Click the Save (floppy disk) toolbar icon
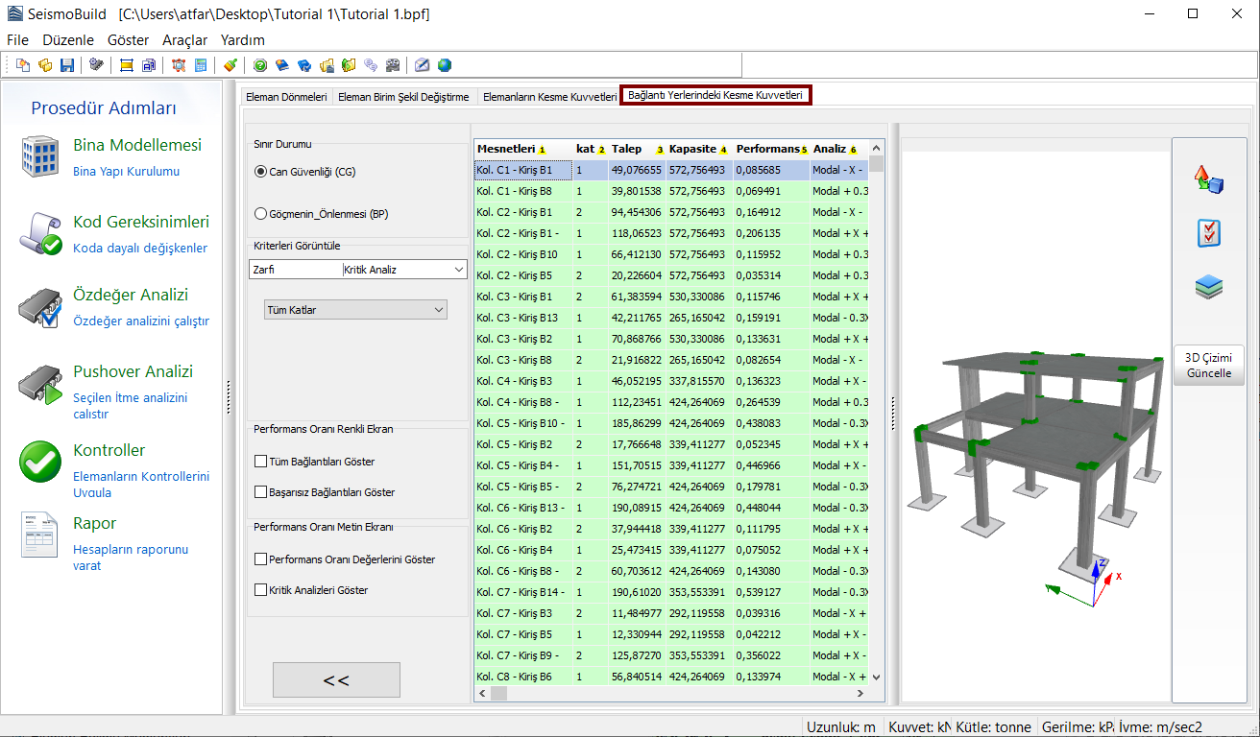 [x=67, y=65]
